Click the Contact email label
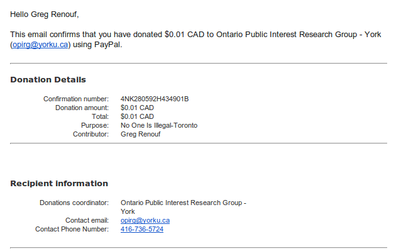Image resolution: width=401 pixels, height=251 pixels. (x=87, y=220)
